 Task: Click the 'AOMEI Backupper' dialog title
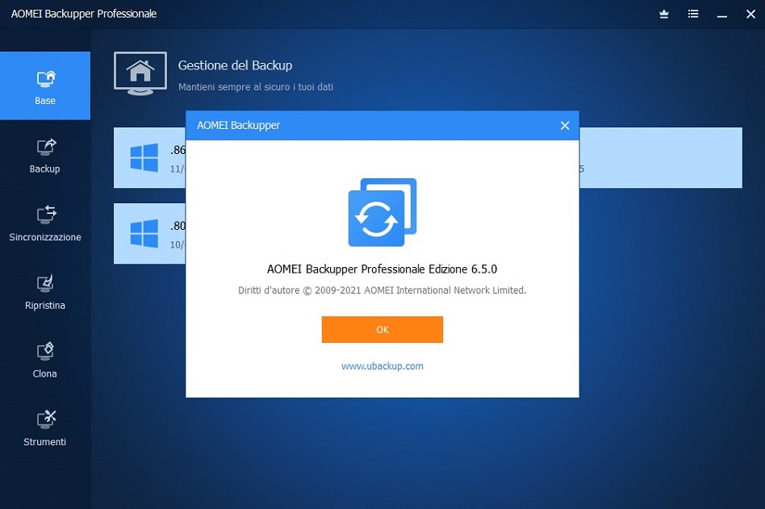238,125
